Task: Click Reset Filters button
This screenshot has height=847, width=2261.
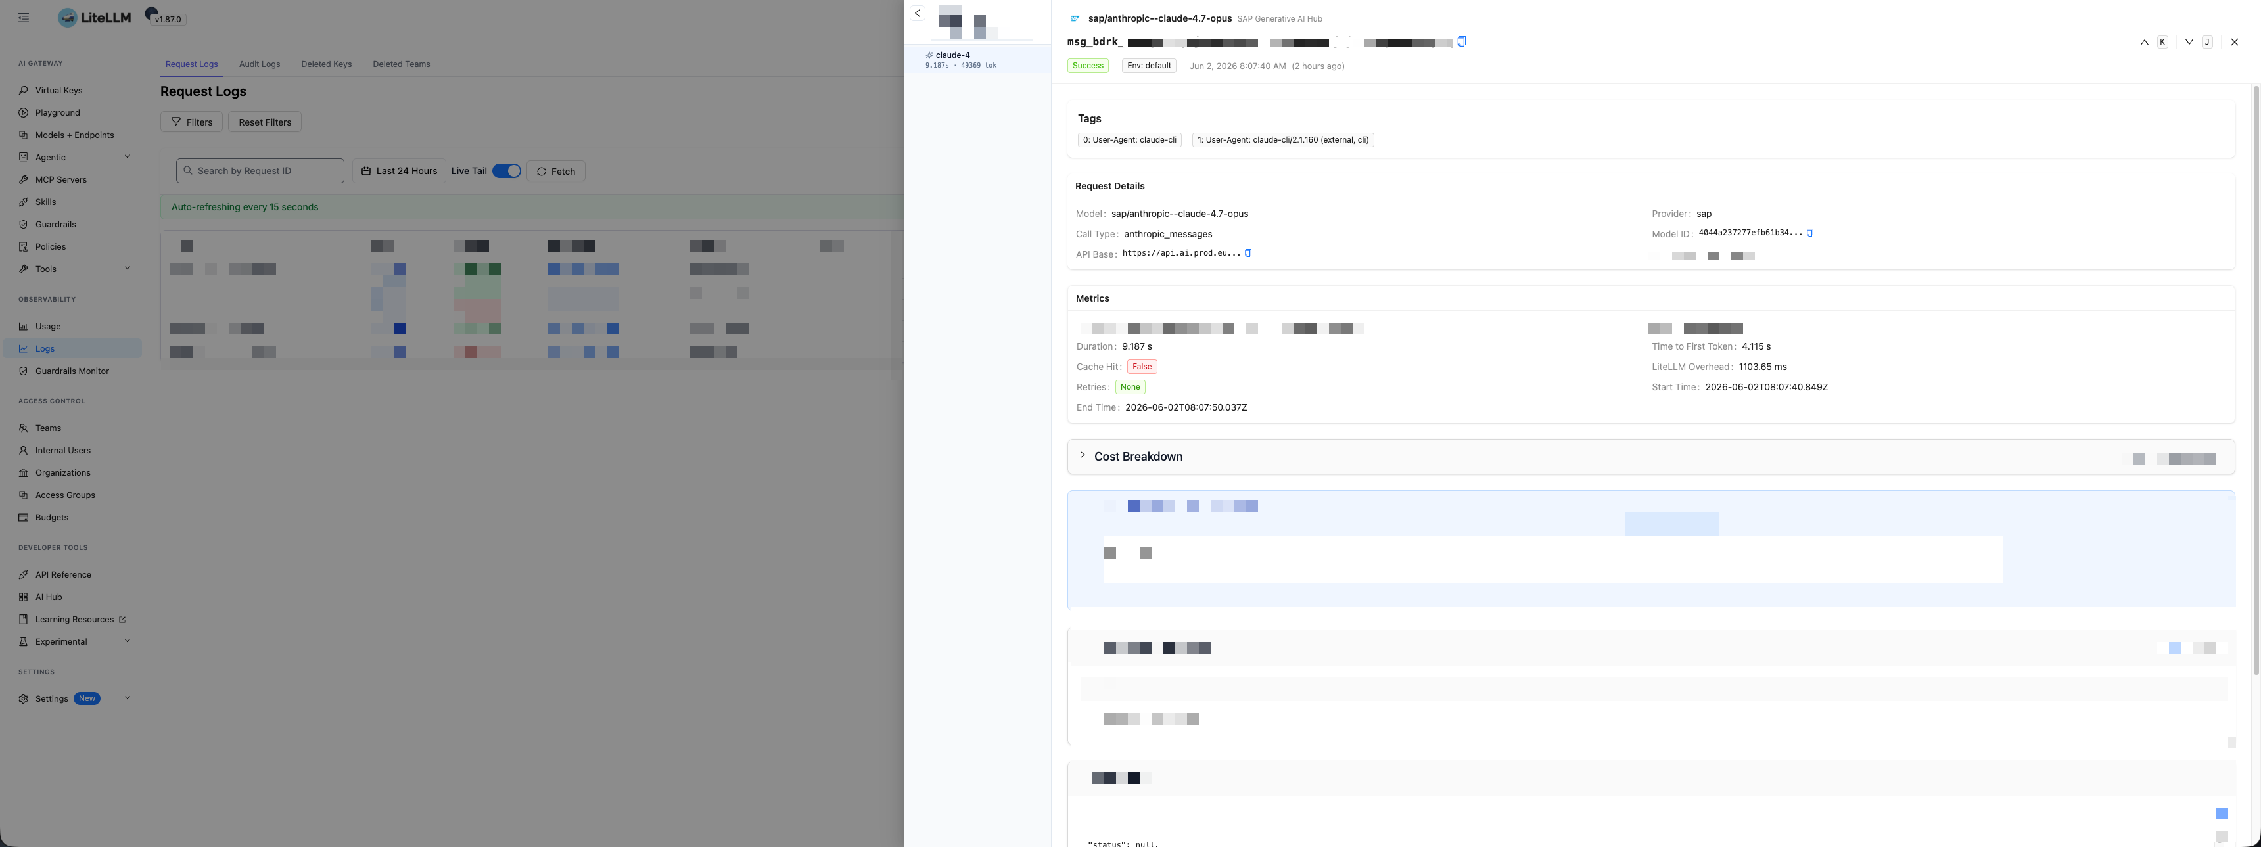Action: (x=265, y=122)
